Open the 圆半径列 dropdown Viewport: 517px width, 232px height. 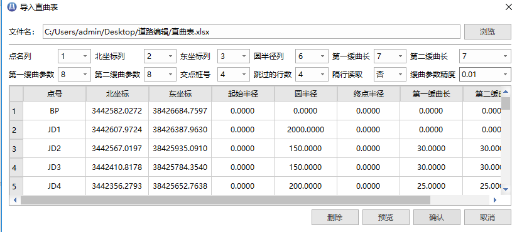[x=312, y=56]
